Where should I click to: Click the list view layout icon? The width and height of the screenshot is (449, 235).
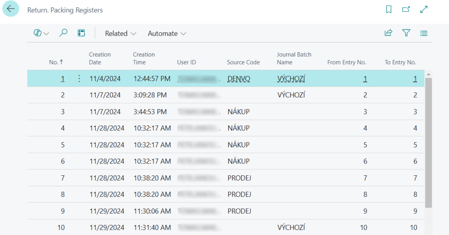coord(424,33)
